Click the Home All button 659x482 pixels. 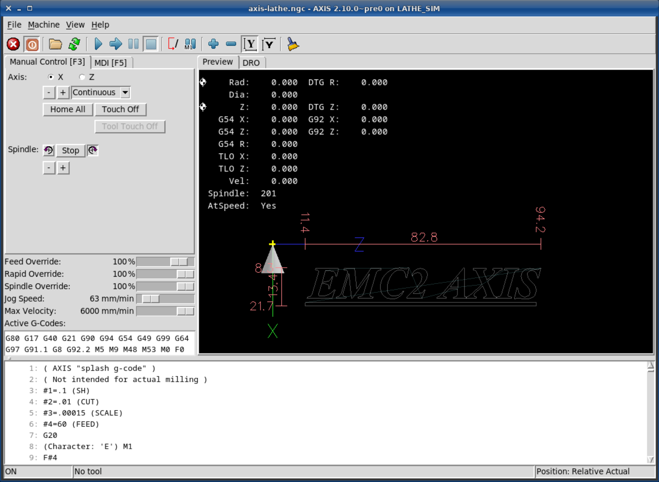click(68, 109)
